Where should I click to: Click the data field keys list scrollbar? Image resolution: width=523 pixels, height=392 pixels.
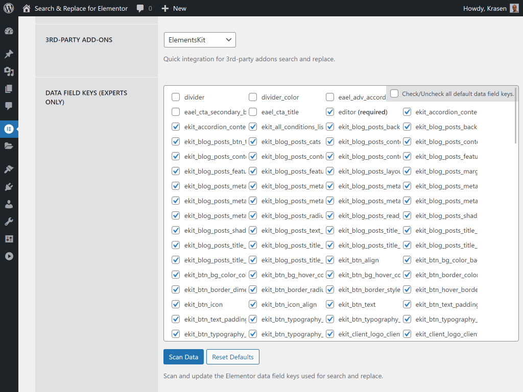point(516,115)
